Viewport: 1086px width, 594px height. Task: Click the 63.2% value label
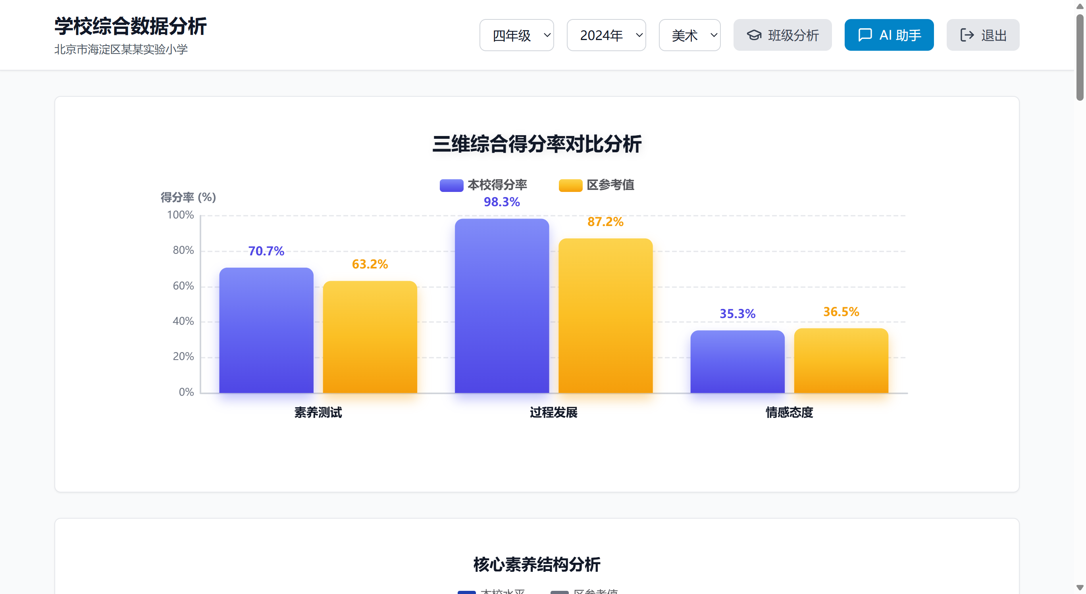click(x=370, y=264)
